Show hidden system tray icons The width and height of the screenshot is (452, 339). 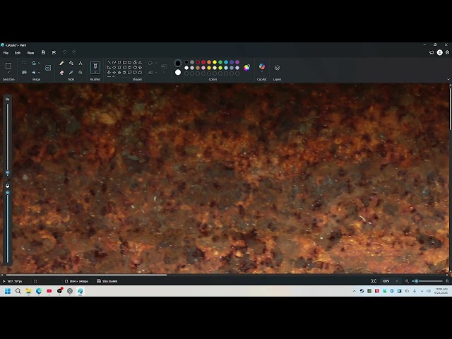[x=355, y=291]
